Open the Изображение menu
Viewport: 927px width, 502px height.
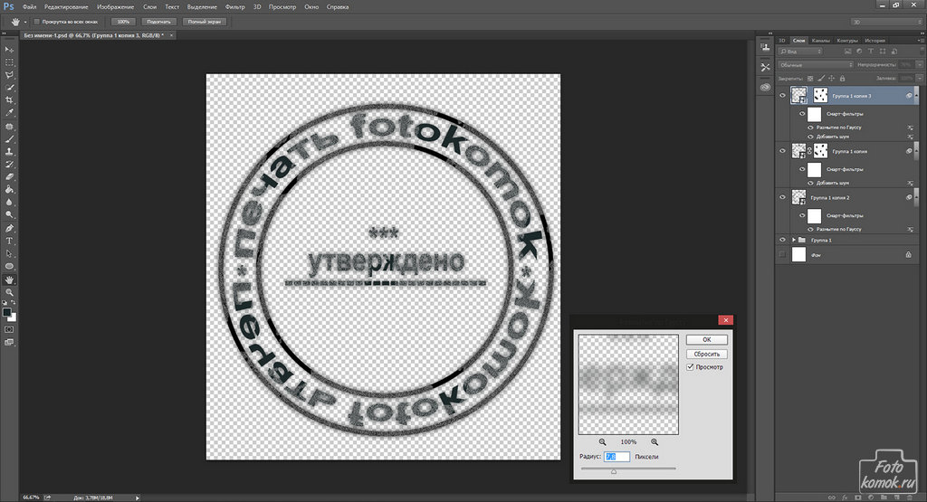(115, 7)
